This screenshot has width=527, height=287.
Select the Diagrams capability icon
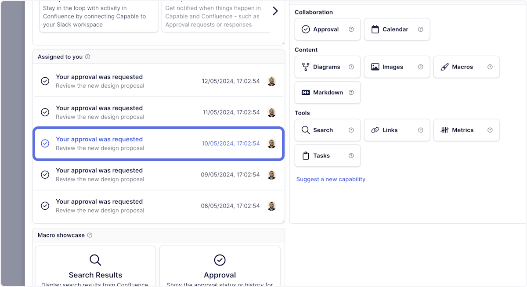click(x=306, y=67)
